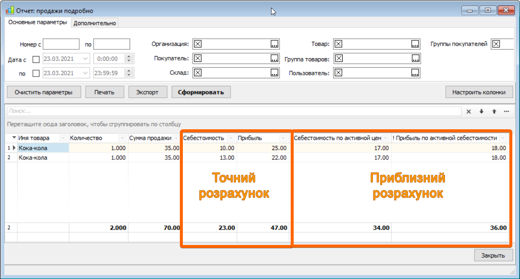The width and height of the screenshot is (520, 279).
Task: Open filter on Себестоимость по активной цен column
Action: (x=385, y=138)
